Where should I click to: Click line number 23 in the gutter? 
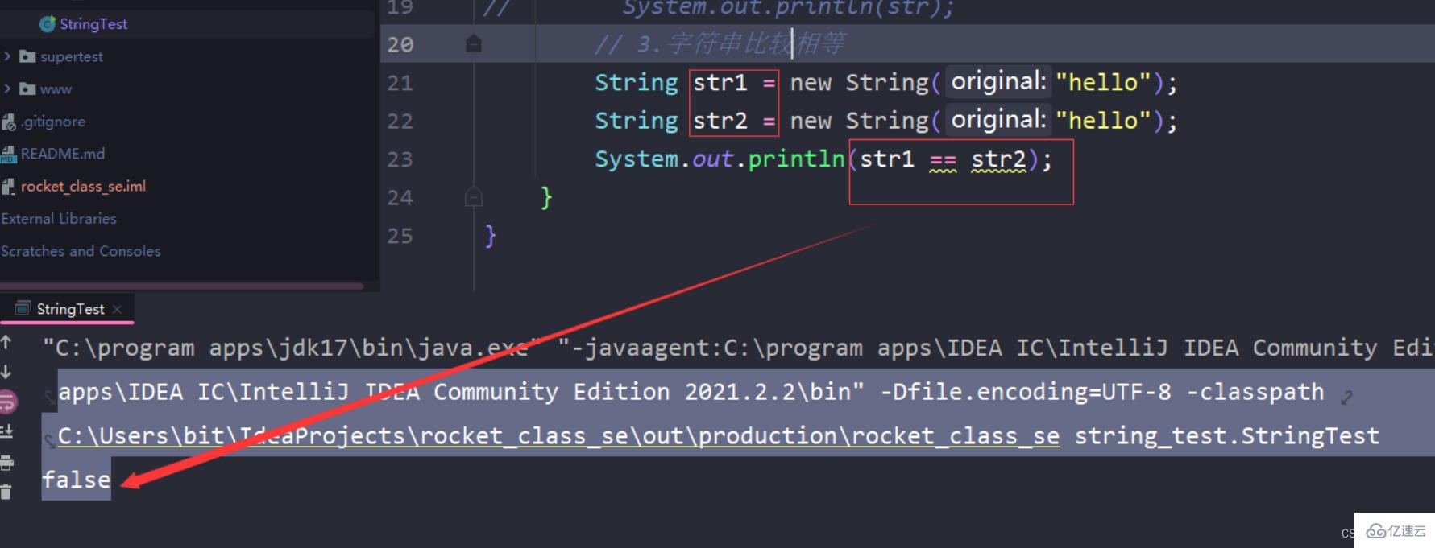pyautogui.click(x=400, y=159)
